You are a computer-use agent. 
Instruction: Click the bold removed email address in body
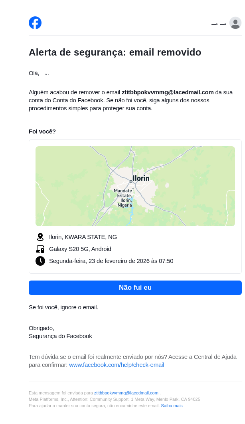[x=168, y=92]
